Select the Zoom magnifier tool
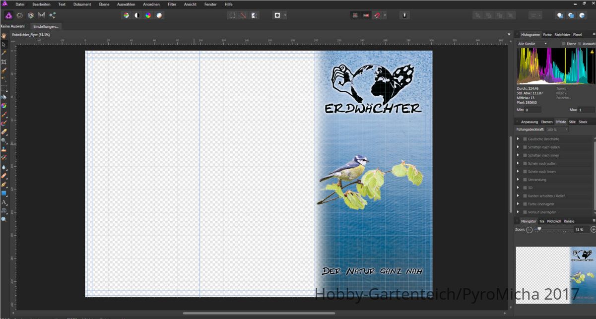This screenshot has width=596, height=319. (4, 219)
